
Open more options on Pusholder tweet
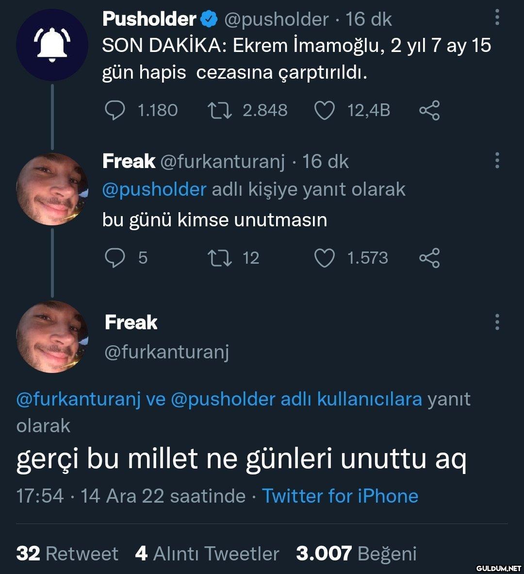pyautogui.click(x=496, y=18)
